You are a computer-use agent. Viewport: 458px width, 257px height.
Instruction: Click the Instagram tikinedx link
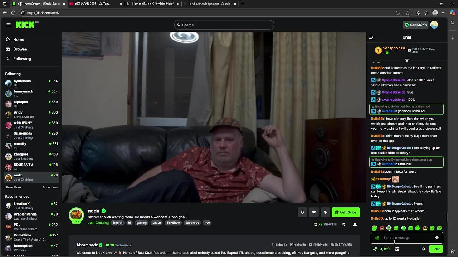click(298, 245)
